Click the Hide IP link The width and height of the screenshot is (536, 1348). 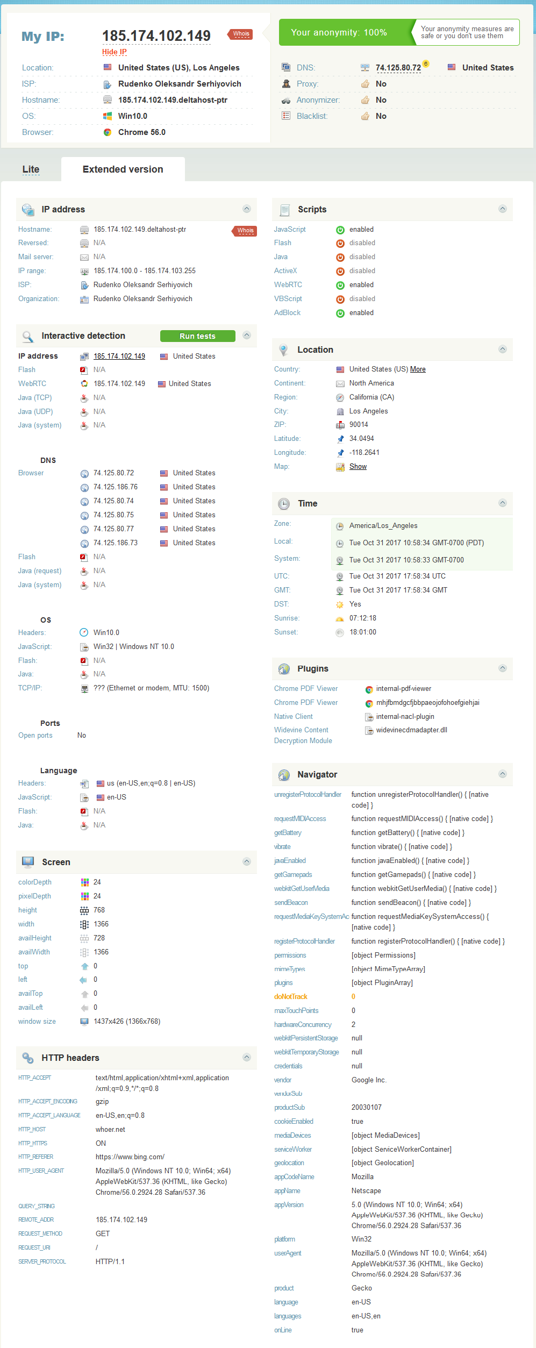click(115, 52)
